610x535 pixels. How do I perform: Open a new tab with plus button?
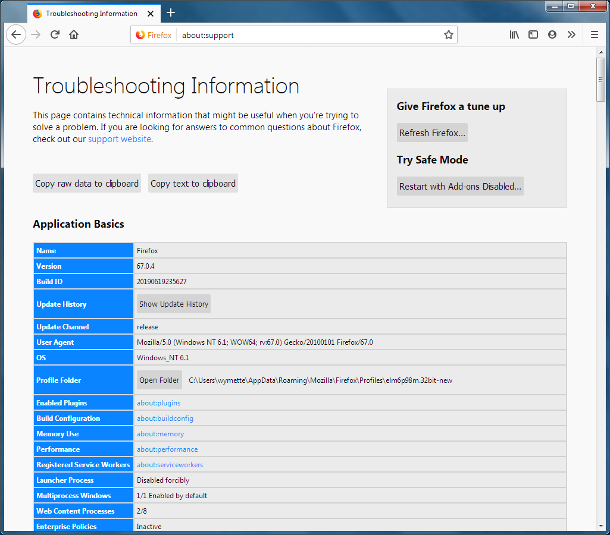pos(171,12)
